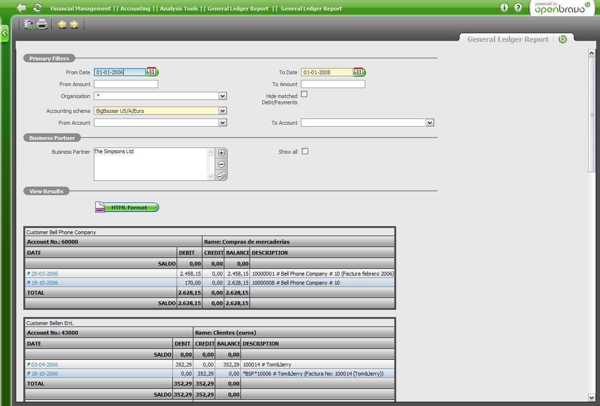Click the Customer Bell Phone Company heading
This screenshot has width=600, height=406.
(x=61, y=232)
